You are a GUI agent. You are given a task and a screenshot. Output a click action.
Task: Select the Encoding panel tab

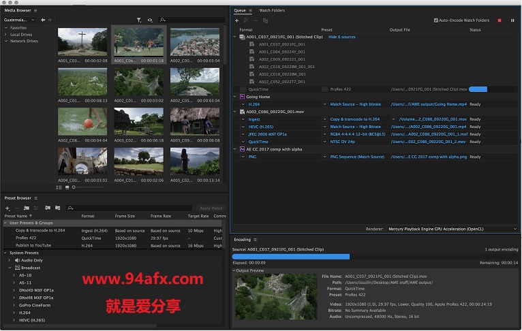point(243,240)
